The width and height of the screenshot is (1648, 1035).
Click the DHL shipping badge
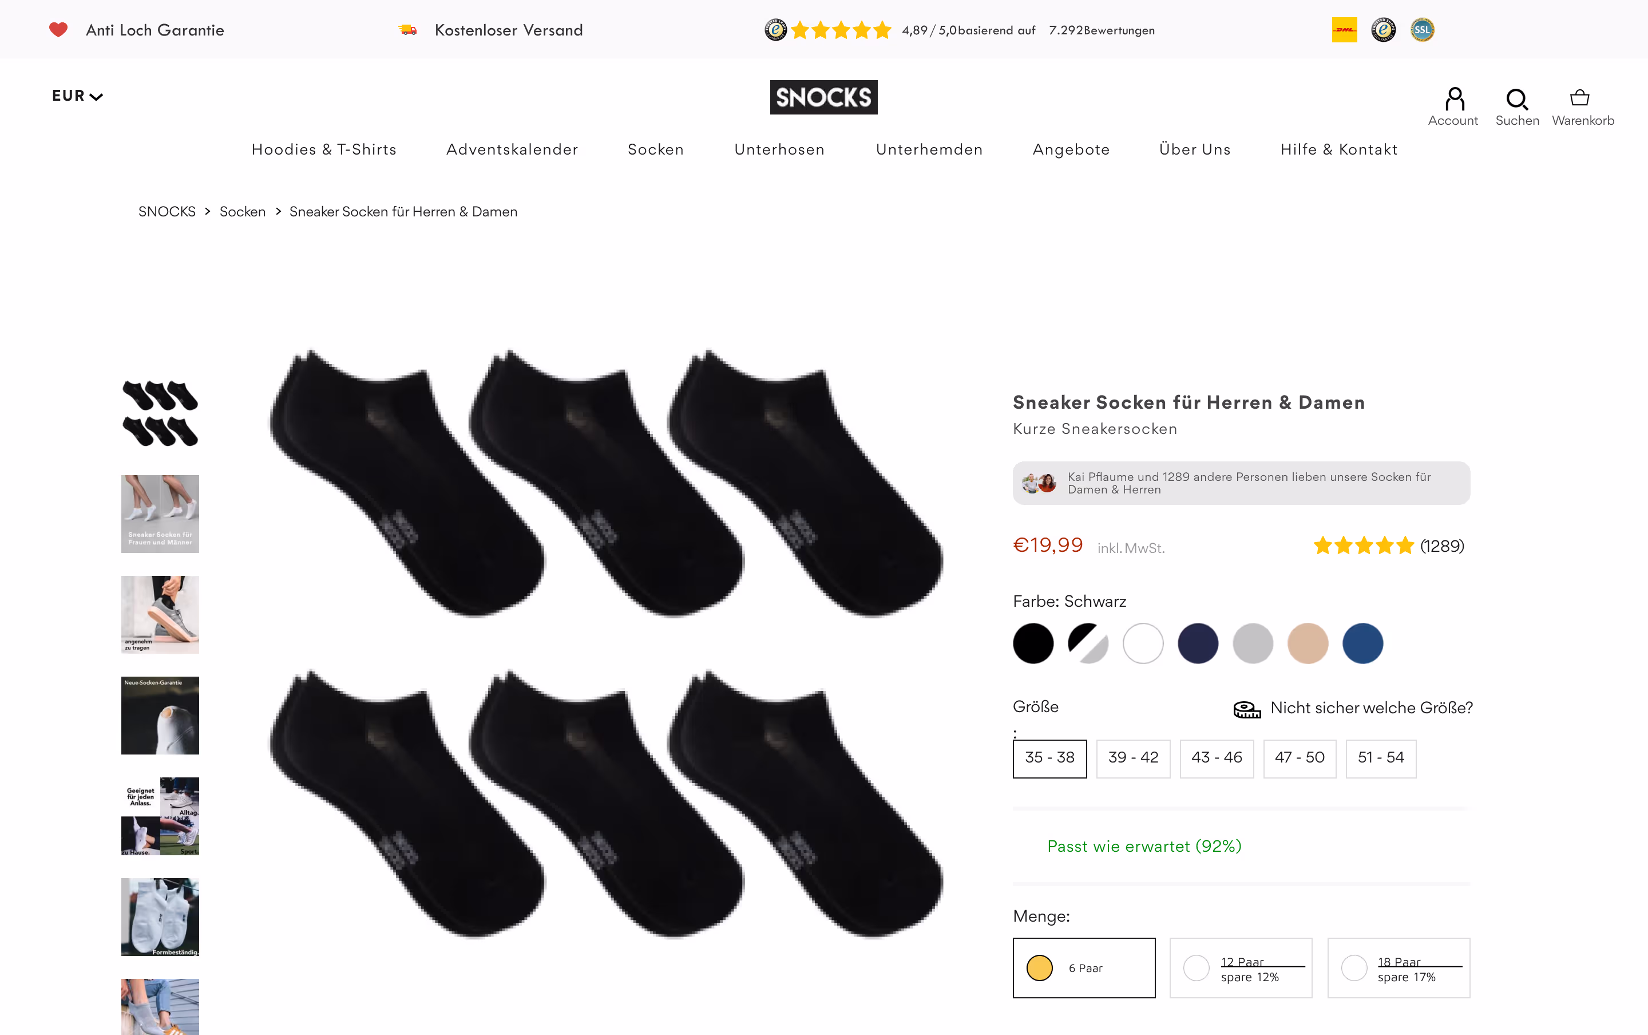[1344, 30]
